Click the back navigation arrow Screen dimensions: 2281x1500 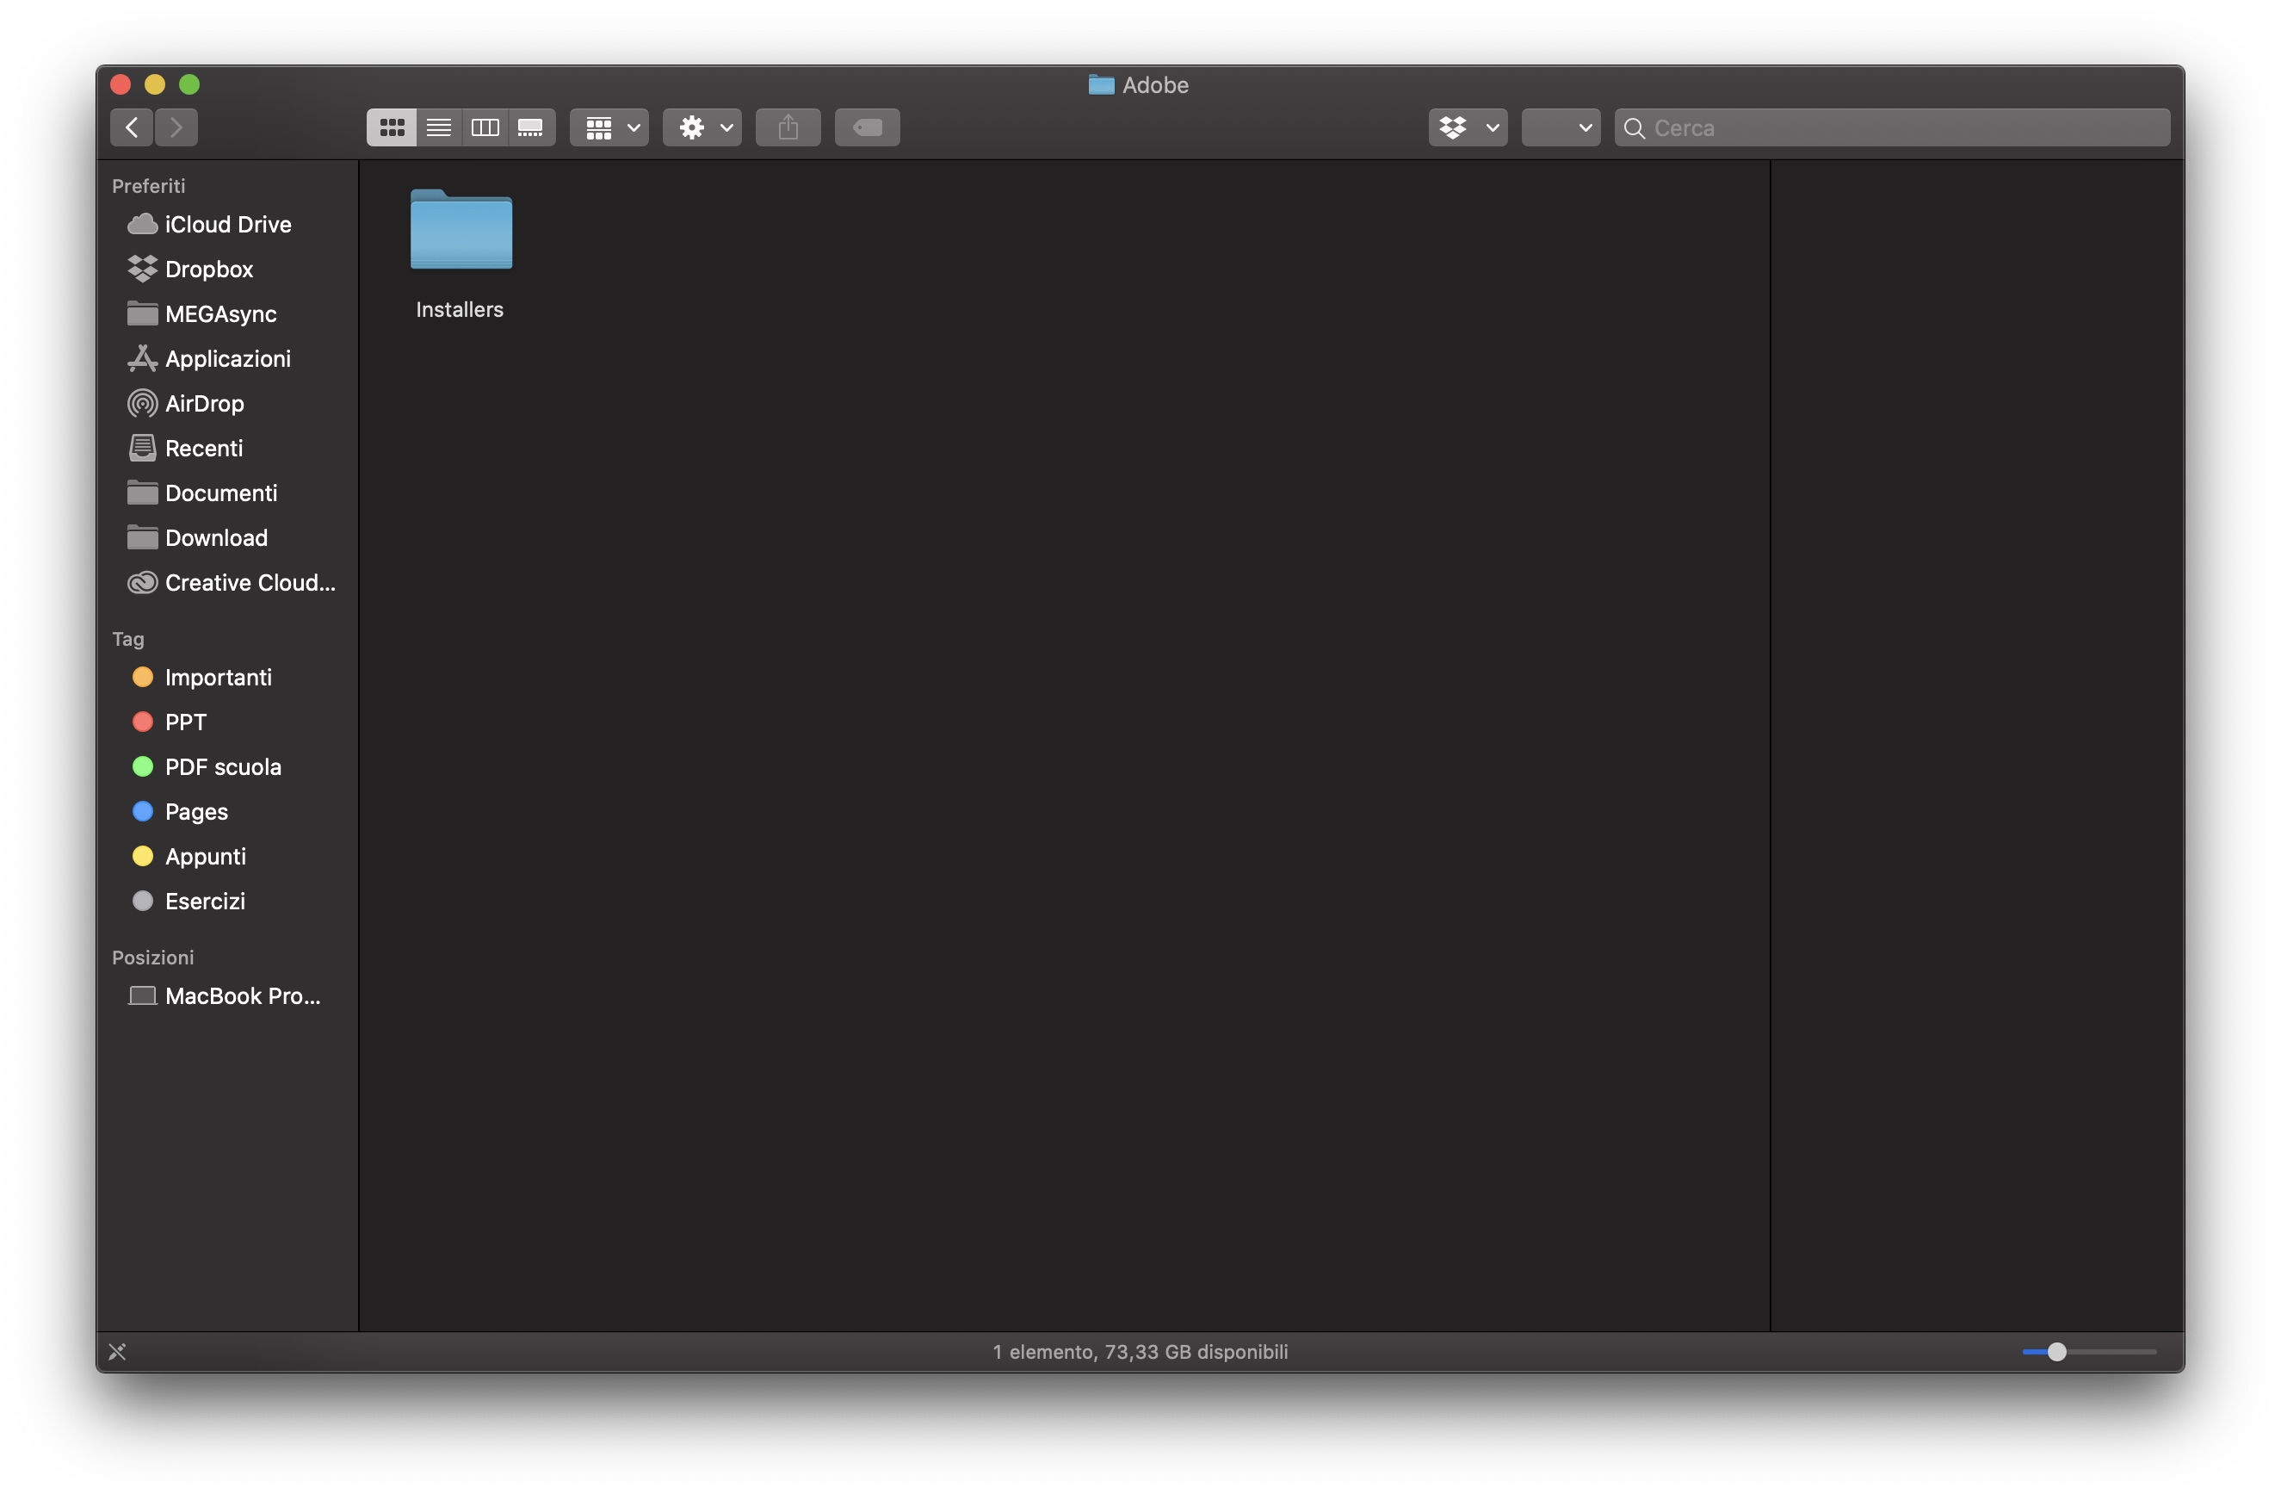(x=133, y=127)
